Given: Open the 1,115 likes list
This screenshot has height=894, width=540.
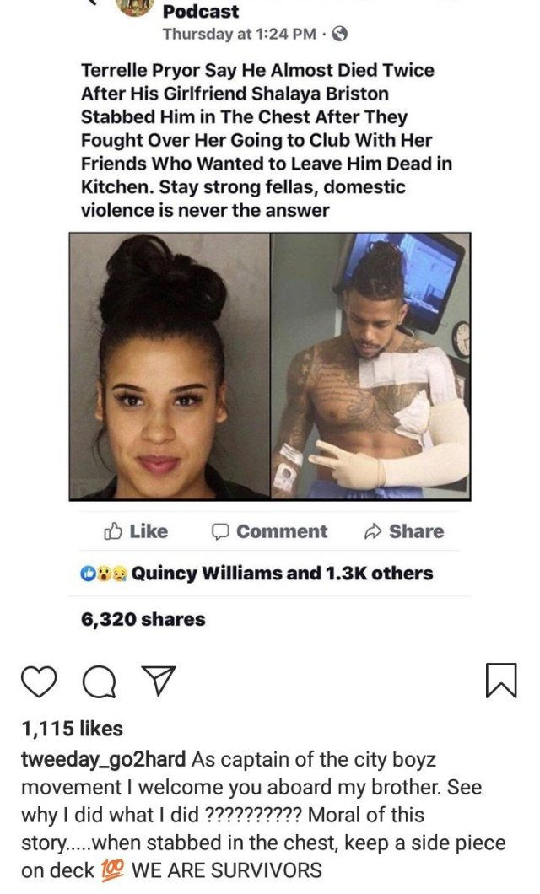Looking at the screenshot, I should [x=72, y=729].
